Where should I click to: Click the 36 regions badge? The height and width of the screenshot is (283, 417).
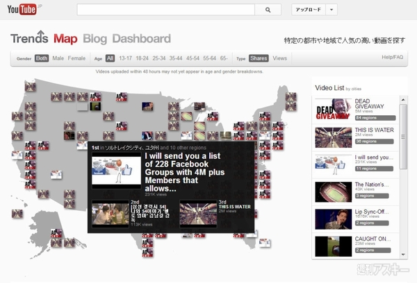(374, 141)
